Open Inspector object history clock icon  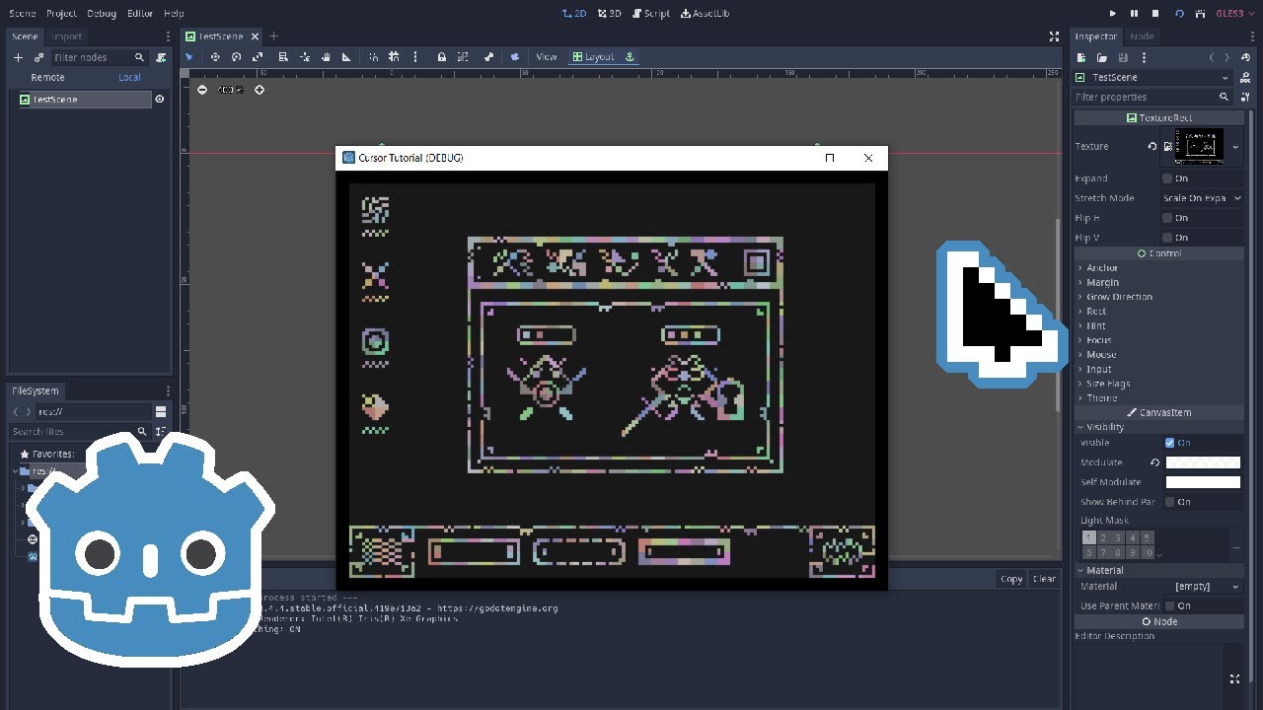coord(1245,58)
